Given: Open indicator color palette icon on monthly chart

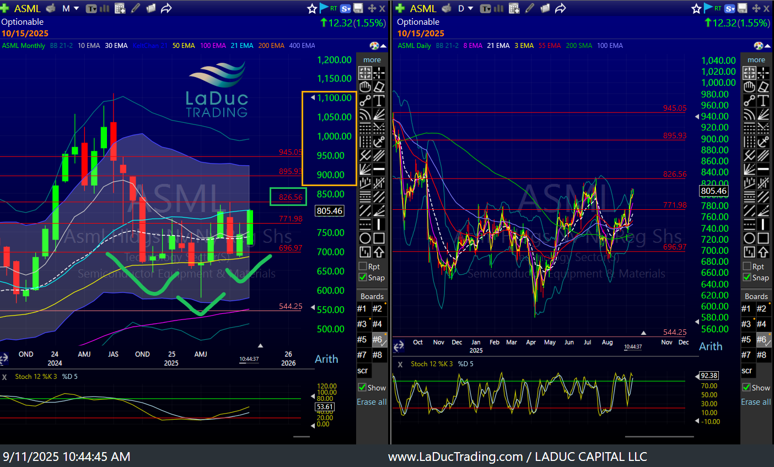Looking at the screenshot, I should point(374,46).
